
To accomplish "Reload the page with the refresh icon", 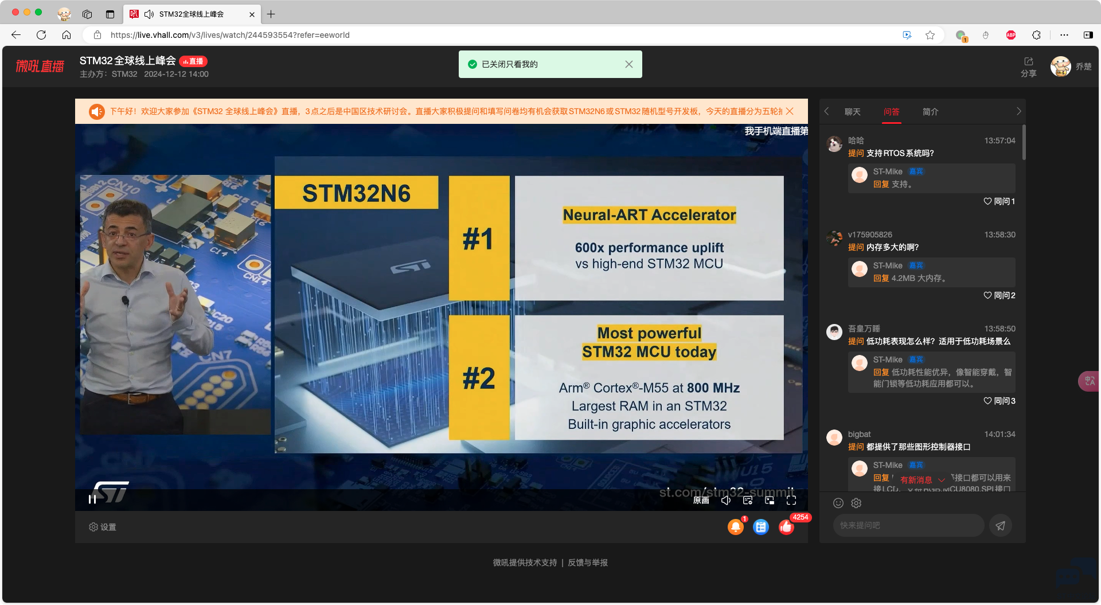I will pos(41,35).
